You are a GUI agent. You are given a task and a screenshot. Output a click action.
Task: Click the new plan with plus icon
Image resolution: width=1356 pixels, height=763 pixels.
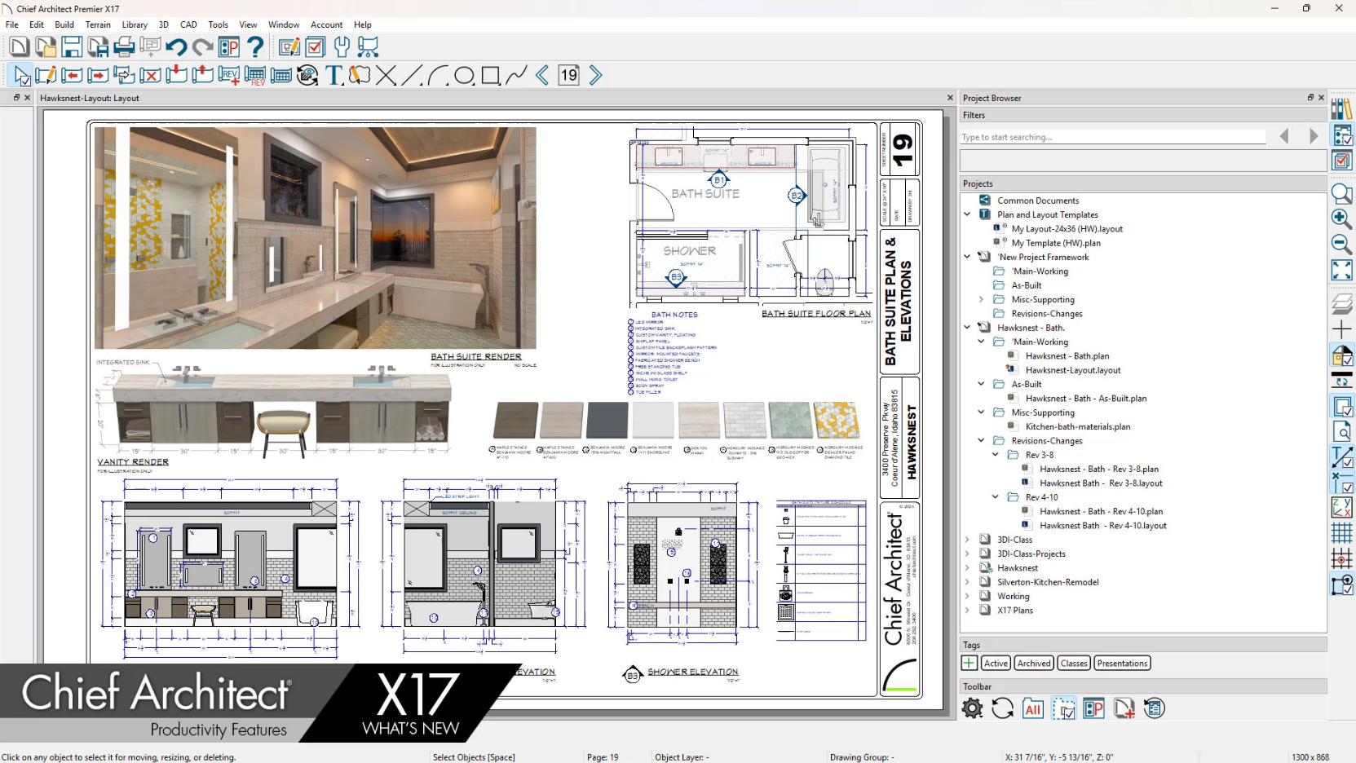pos(1124,708)
